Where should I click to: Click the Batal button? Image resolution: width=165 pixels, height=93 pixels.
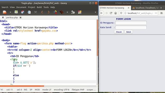(x=129, y=32)
